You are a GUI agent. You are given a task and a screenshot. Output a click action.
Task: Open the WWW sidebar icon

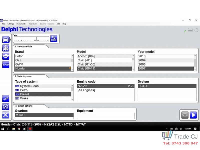click(x=5, y=98)
